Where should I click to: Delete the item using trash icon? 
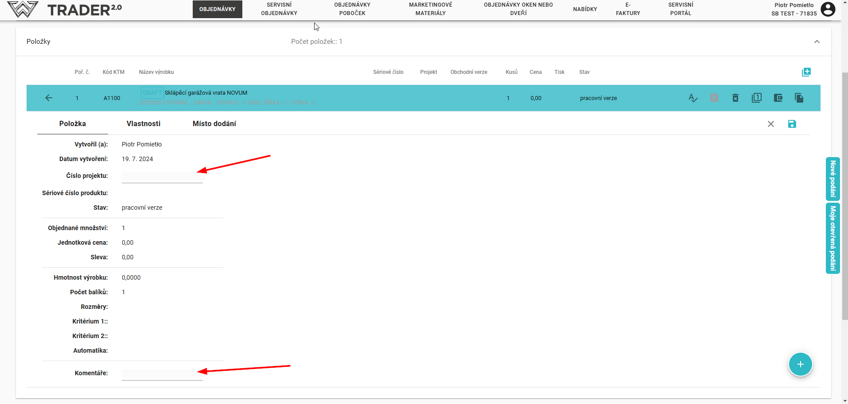point(735,98)
